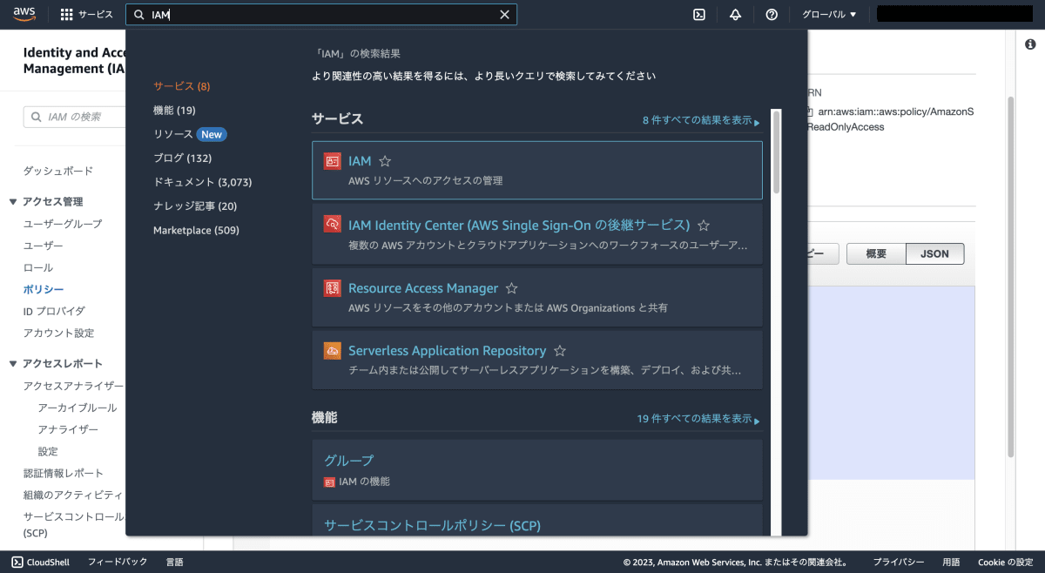Select the リソース New filter category

pos(190,134)
